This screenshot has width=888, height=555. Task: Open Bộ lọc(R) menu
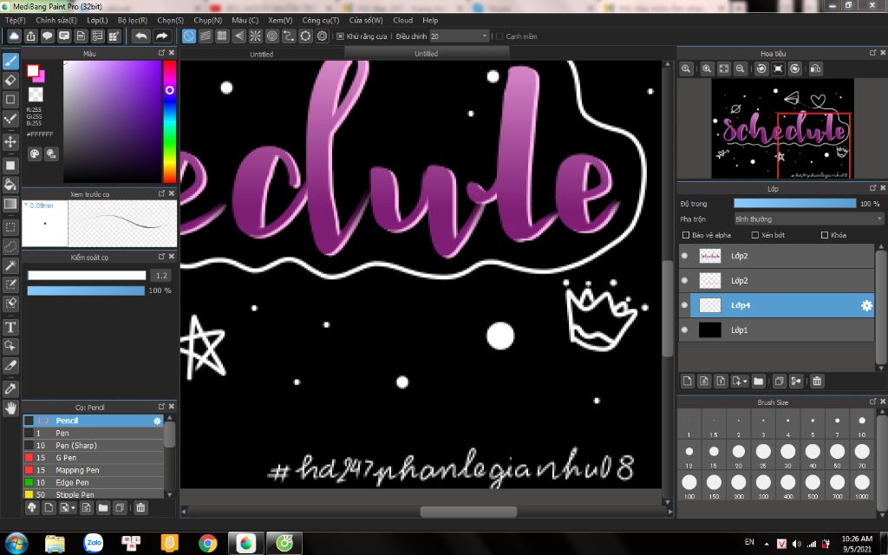point(133,21)
